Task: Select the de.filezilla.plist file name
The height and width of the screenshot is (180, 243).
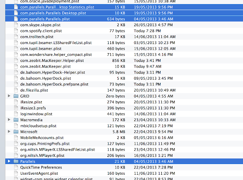Action: (34, 90)
